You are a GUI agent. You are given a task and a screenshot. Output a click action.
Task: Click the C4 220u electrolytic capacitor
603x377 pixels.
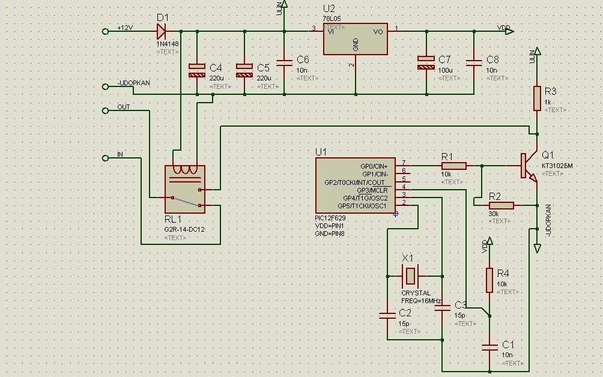pos(197,71)
